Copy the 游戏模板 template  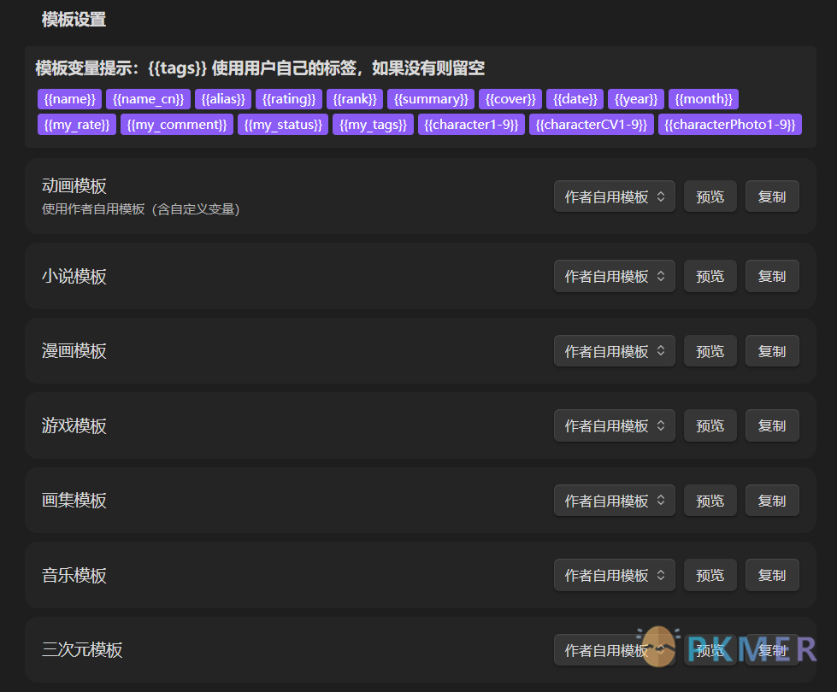pos(772,425)
